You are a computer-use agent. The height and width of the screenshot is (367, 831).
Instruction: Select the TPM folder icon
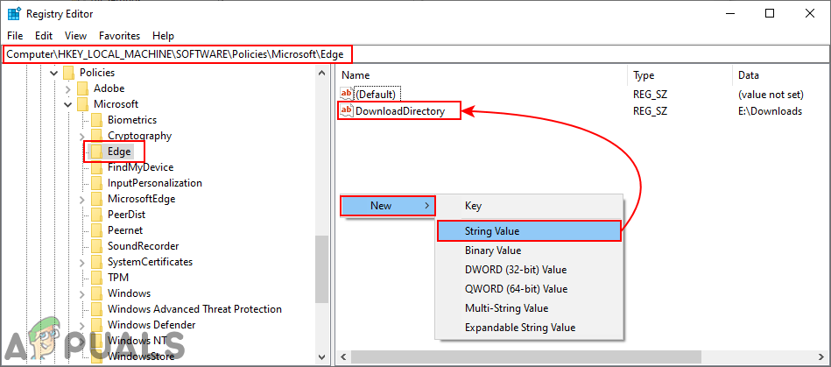tap(96, 278)
